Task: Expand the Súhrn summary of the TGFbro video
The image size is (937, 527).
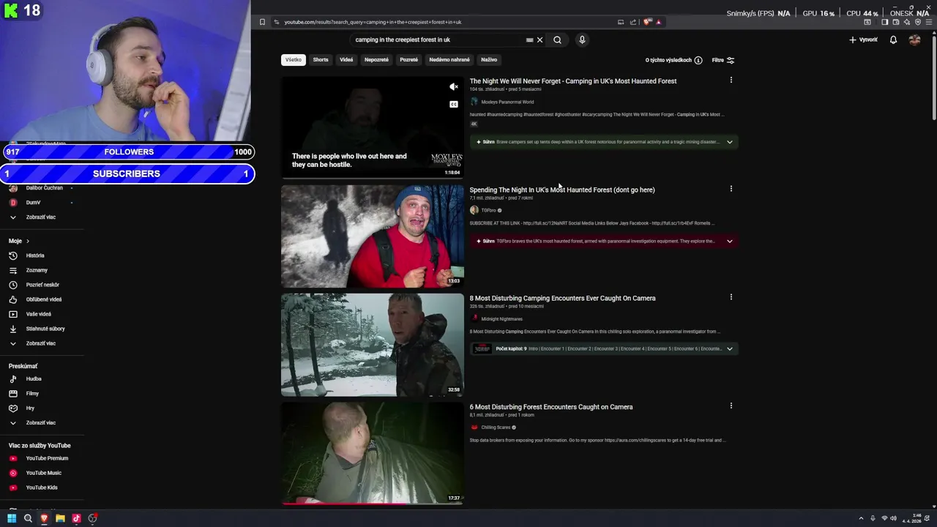Action: [729, 241]
